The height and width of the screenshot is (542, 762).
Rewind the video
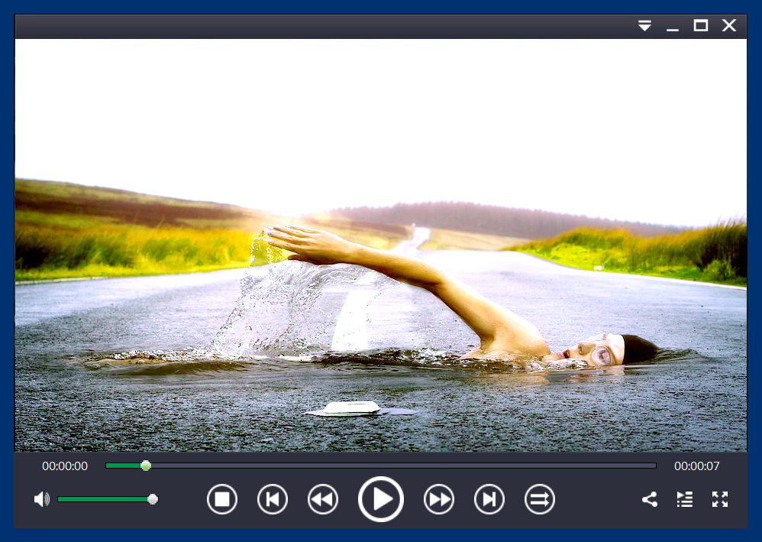[x=323, y=500]
